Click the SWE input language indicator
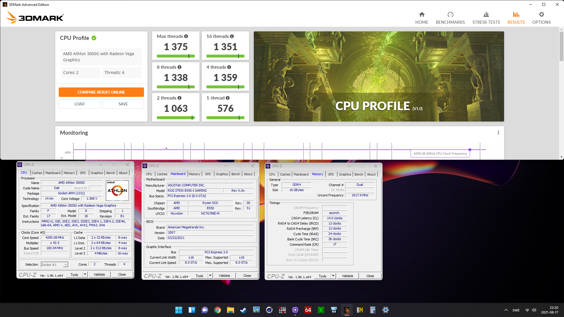Image resolution: width=564 pixels, height=317 pixels. click(x=516, y=310)
